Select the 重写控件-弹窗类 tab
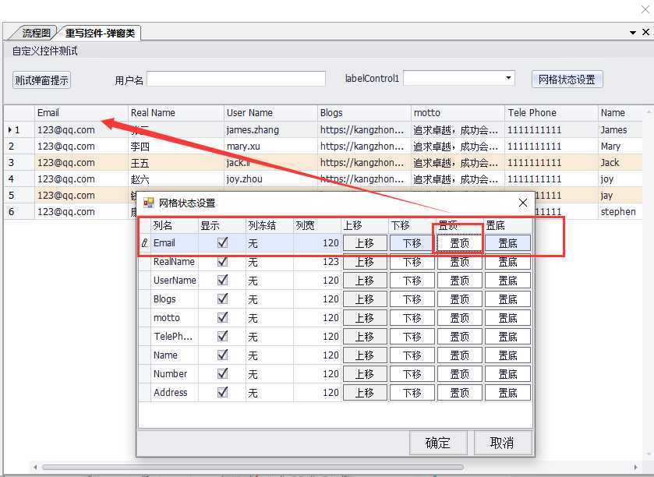This screenshot has width=654, height=477. [100, 33]
